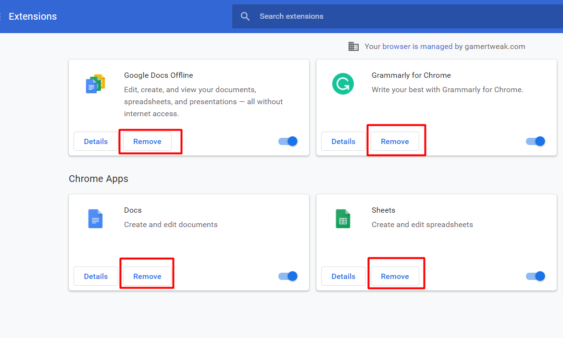This screenshot has height=338, width=563.
Task: Open the hamburger menu beside Extensions
Action: coord(1,16)
